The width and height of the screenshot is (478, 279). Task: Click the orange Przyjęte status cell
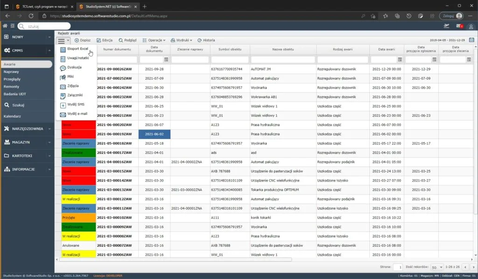[x=78, y=218]
